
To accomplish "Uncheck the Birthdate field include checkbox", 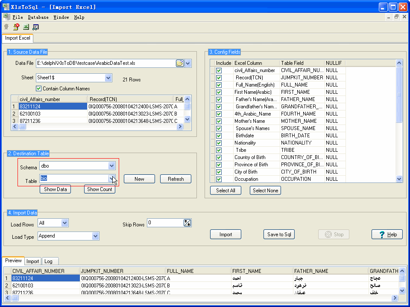I will point(219,136).
